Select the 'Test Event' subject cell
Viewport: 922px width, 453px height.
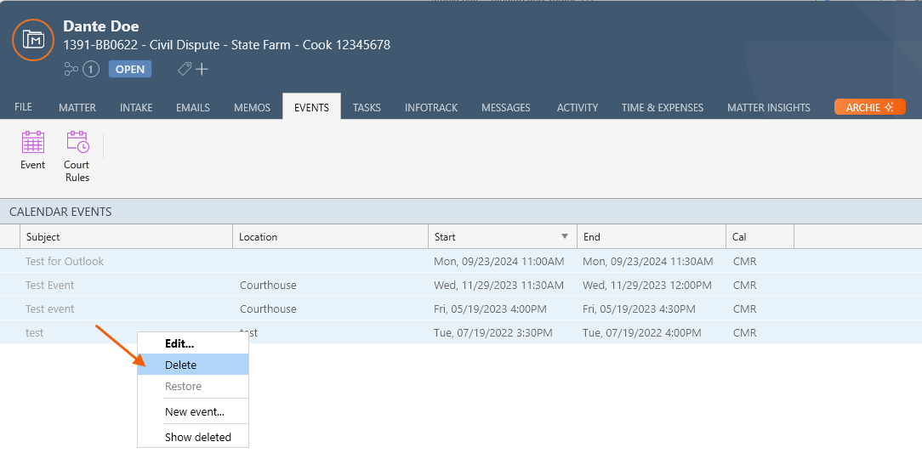coord(50,285)
